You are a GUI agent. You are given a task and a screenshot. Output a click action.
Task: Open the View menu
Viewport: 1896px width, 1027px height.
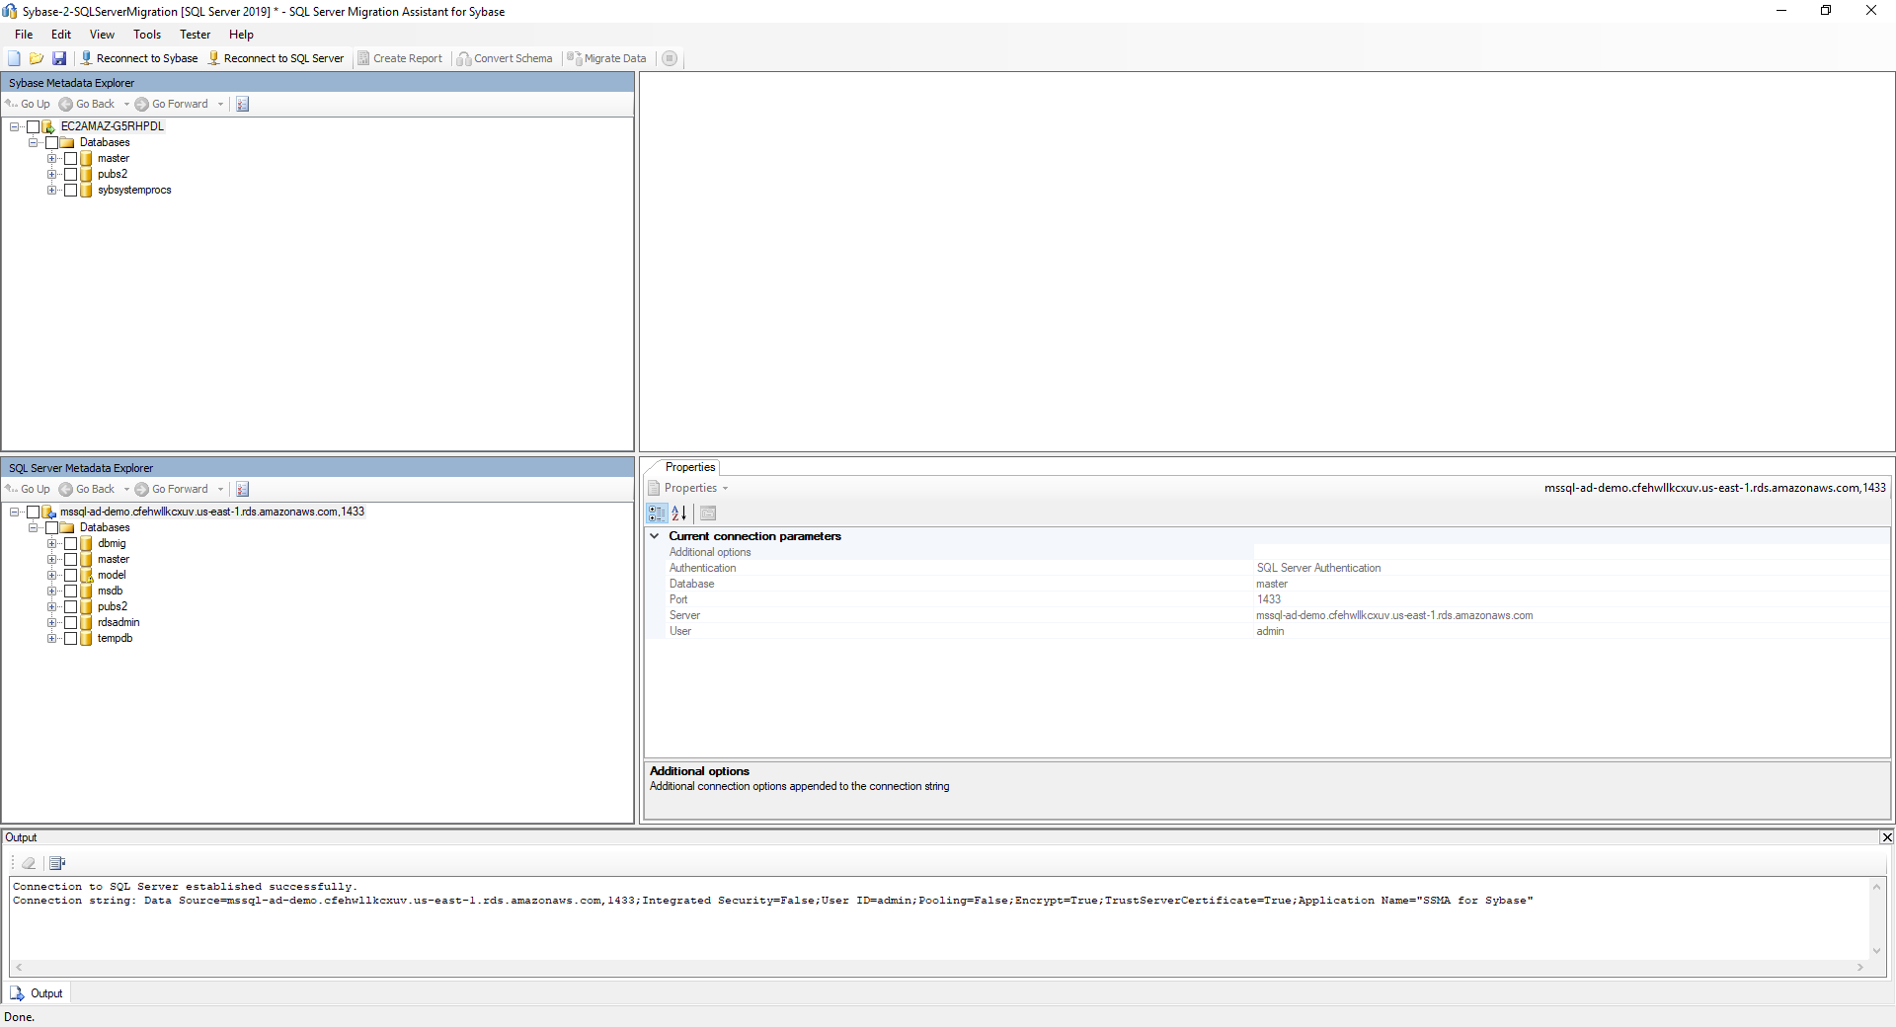(102, 35)
